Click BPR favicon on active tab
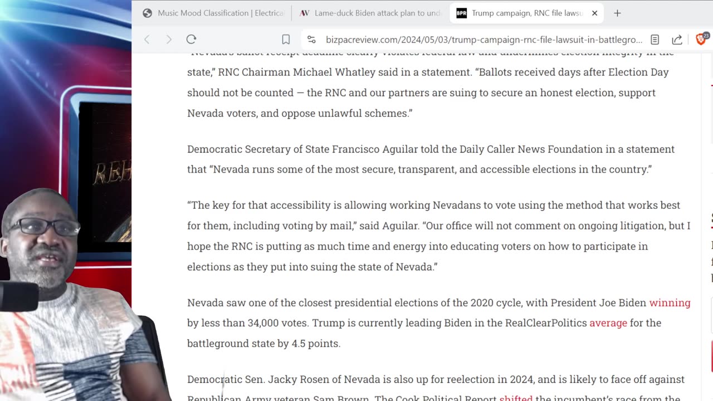 (x=461, y=13)
